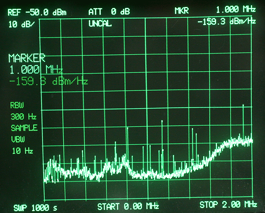Click the 10 dB/ vertical scale label
265x213 pixels.
click(22, 24)
